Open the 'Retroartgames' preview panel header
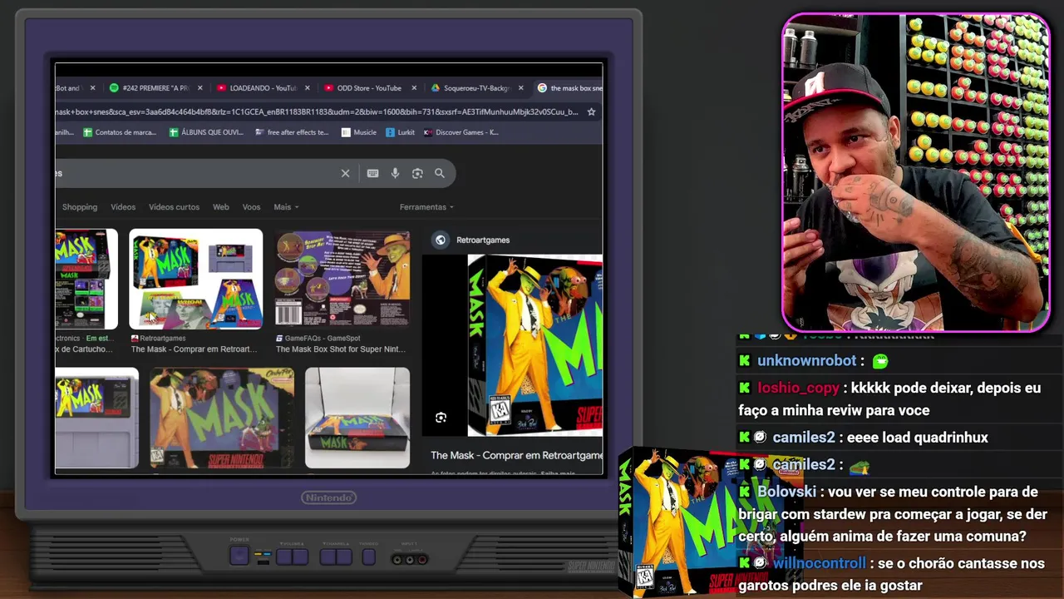The height and width of the screenshot is (599, 1064). click(x=483, y=240)
